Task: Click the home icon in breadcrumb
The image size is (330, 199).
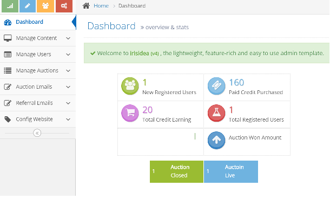Action: pyautogui.click(x=86, y=6)
